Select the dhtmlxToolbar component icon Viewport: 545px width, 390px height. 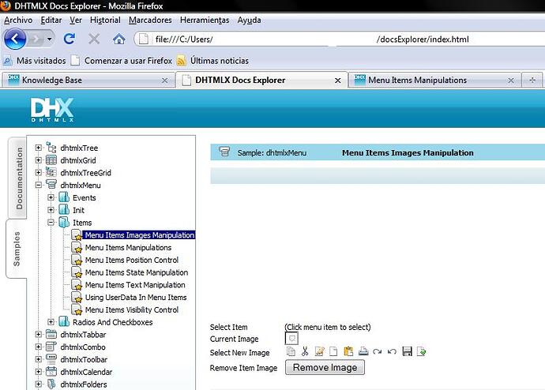click(x=51, y=359)
